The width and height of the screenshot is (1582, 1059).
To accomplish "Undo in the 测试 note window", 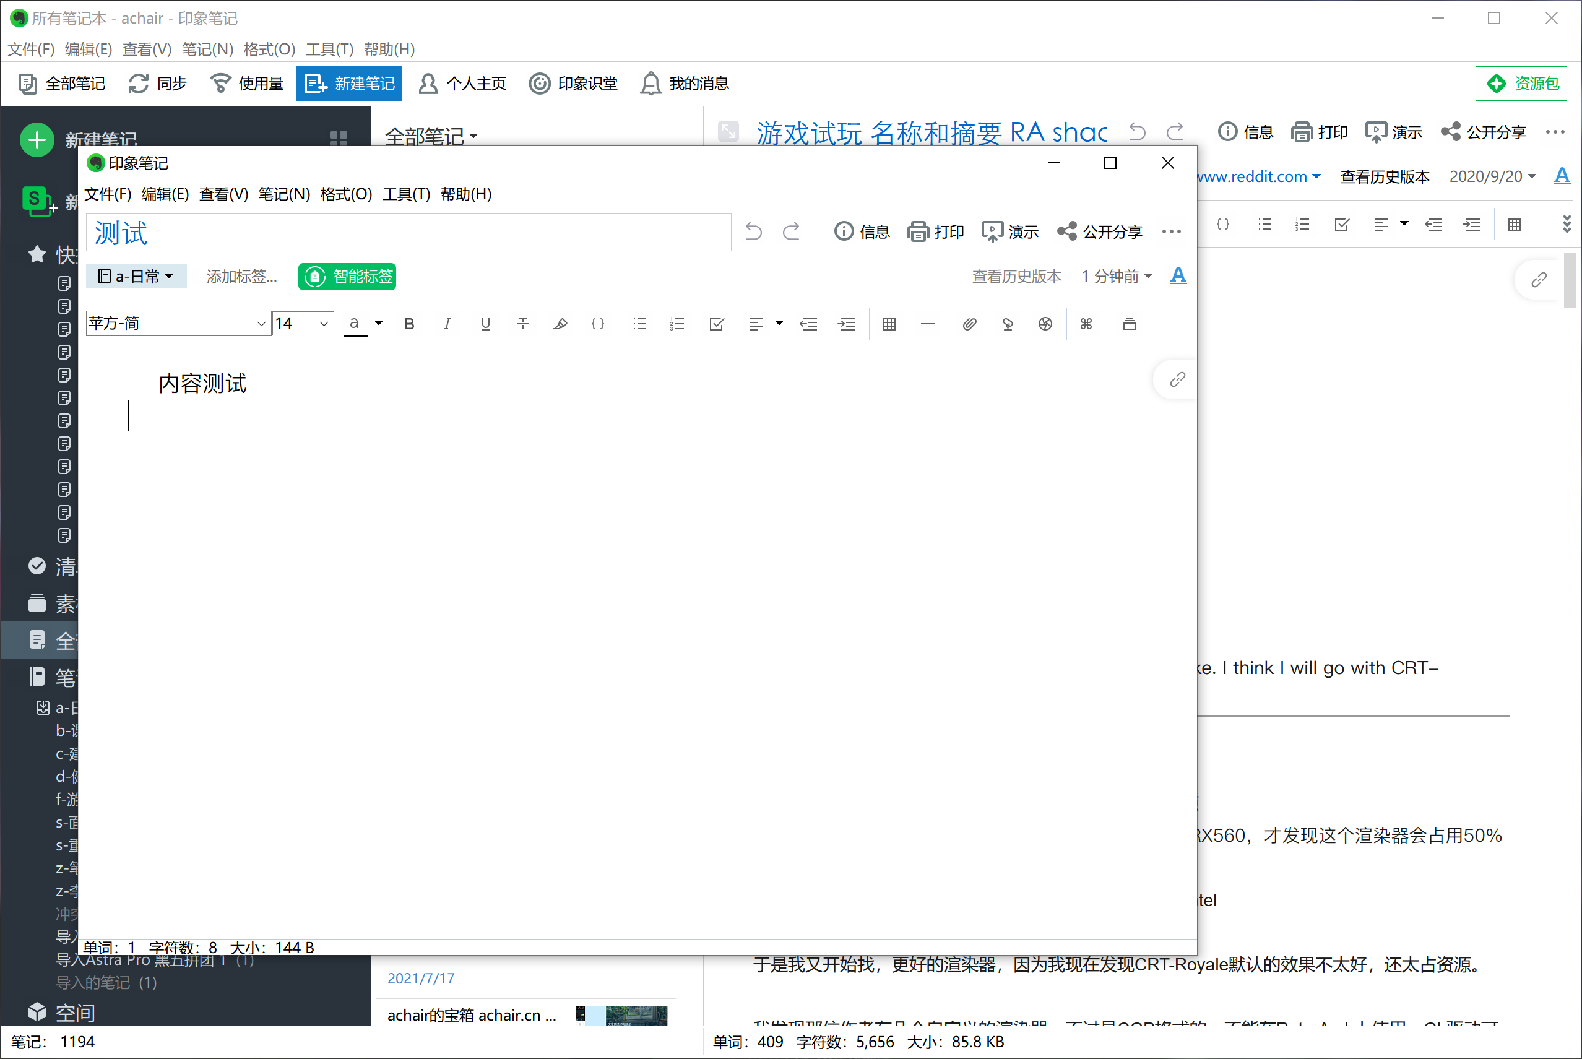I will pos(753,231).
